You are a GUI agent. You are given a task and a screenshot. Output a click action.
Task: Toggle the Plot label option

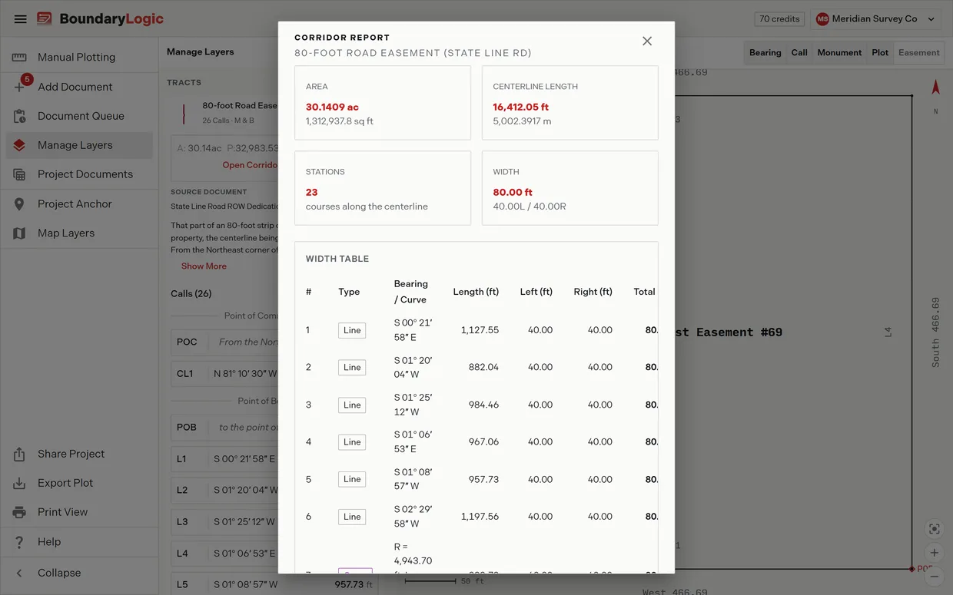click(x=880, y=53)
